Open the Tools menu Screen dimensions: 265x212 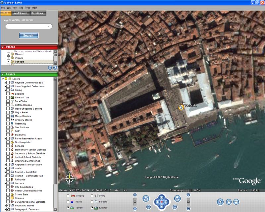(27, 8)
